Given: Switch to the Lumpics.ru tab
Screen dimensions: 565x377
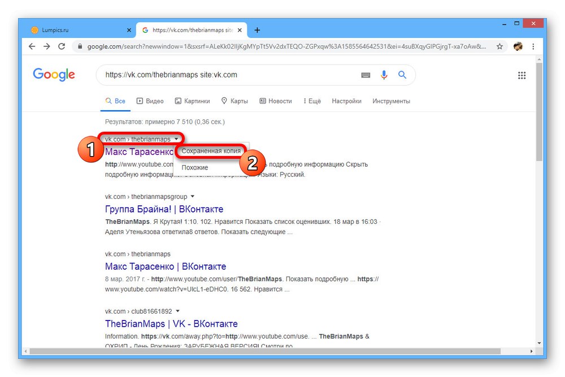Looking at the screenshot, I should pyautogui.click(x=79, y=31).
